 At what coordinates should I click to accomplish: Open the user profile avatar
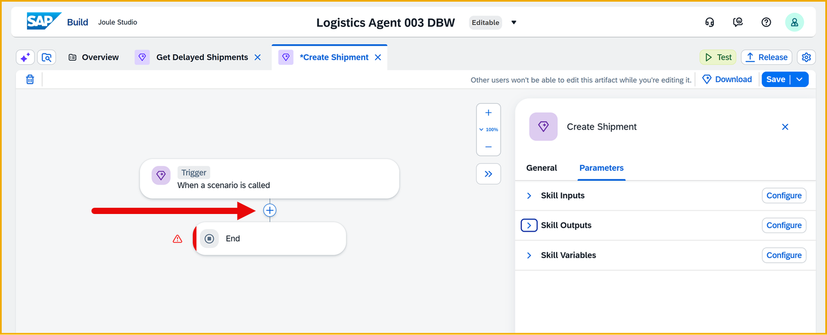pyautogui.click(x=794, y=22)
